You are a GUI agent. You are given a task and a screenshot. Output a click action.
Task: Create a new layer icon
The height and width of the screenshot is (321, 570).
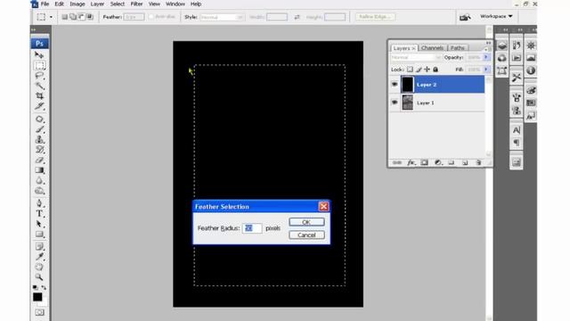click(465, 162)
